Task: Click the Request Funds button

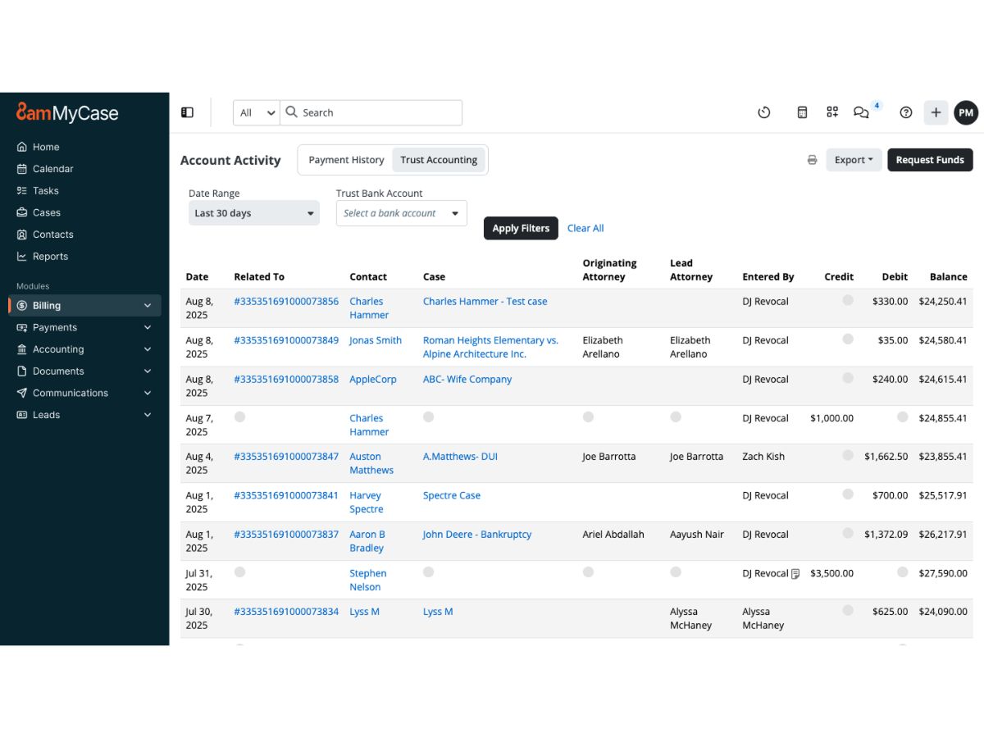Action: (x=930, y=160)
